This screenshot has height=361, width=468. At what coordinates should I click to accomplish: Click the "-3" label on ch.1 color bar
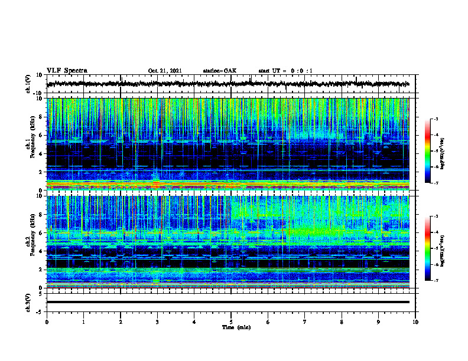tap(436, 119)
